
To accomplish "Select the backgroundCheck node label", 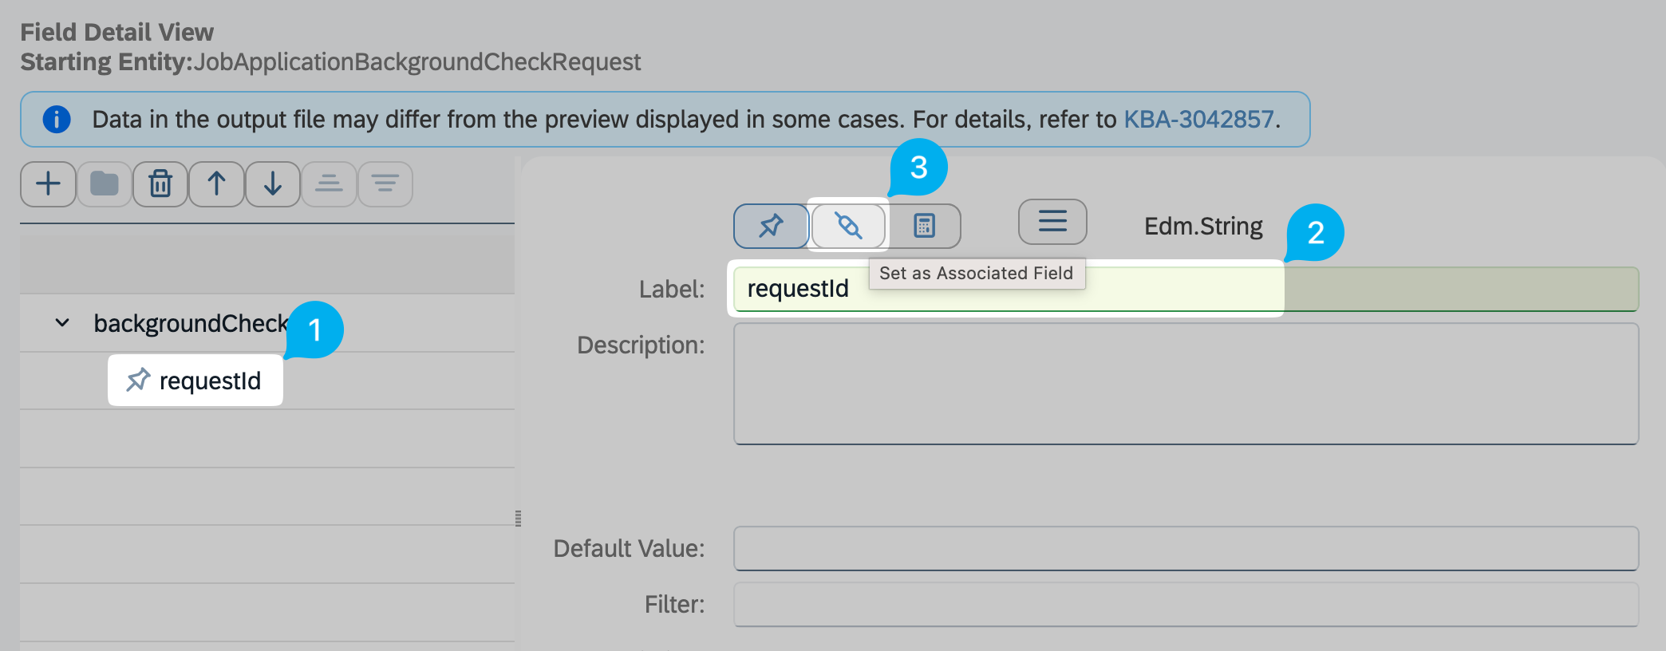I will tap(190, 323).
